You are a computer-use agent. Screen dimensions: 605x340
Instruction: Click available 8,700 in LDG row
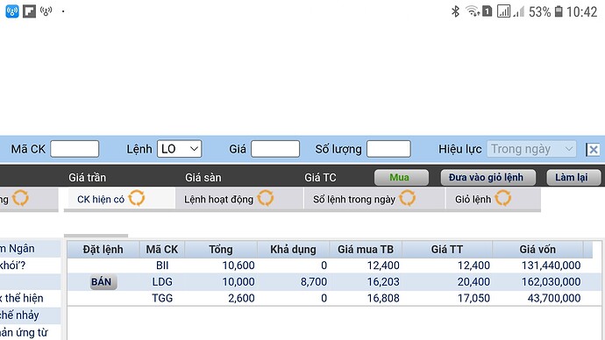pyautogui.click(x=314, y=282)
